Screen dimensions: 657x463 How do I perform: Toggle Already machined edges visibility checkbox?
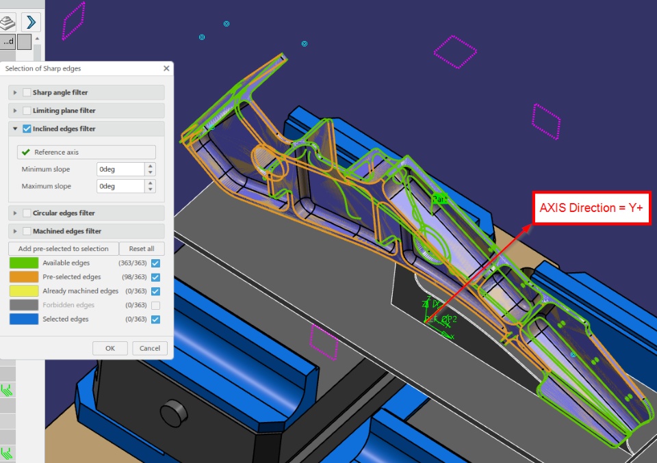click(x=155, y=291)
